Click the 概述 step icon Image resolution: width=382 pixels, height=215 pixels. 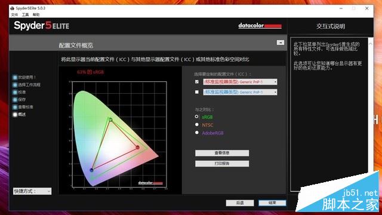coord(15,114)
